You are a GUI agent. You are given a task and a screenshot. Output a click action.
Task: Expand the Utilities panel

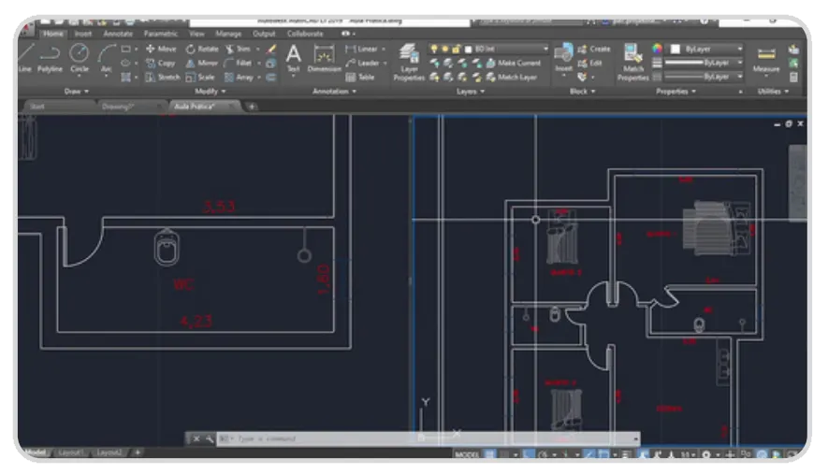pos(773,92)
